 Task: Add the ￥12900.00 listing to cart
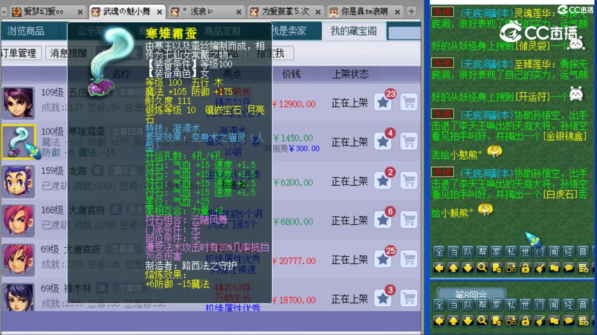coord(409,102)
